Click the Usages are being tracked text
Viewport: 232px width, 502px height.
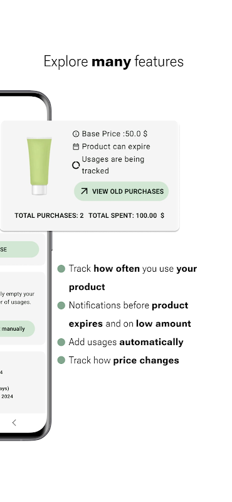[113, 165]
